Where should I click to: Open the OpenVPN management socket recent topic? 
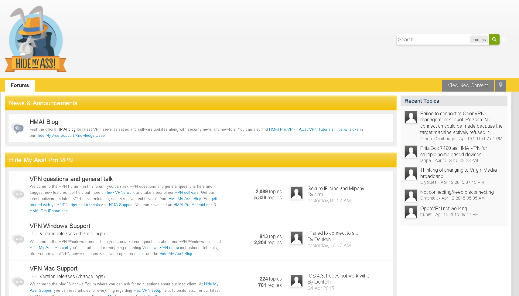click(x=461, y=123)
